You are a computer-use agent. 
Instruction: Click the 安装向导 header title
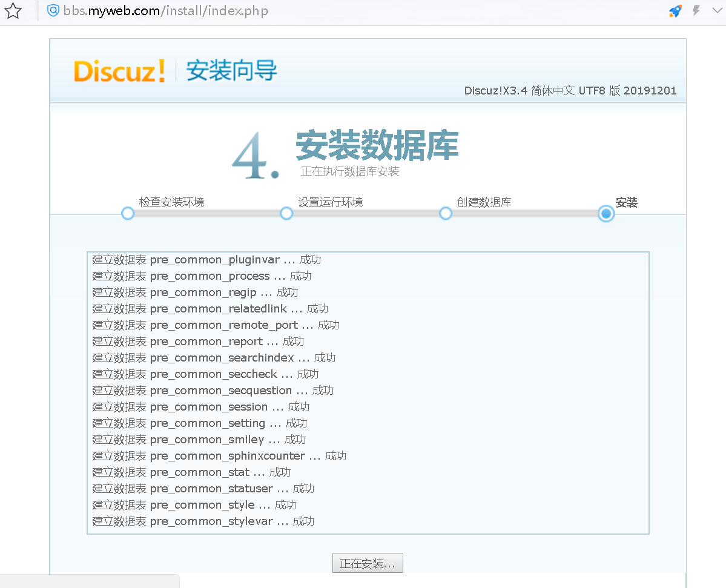231,70
